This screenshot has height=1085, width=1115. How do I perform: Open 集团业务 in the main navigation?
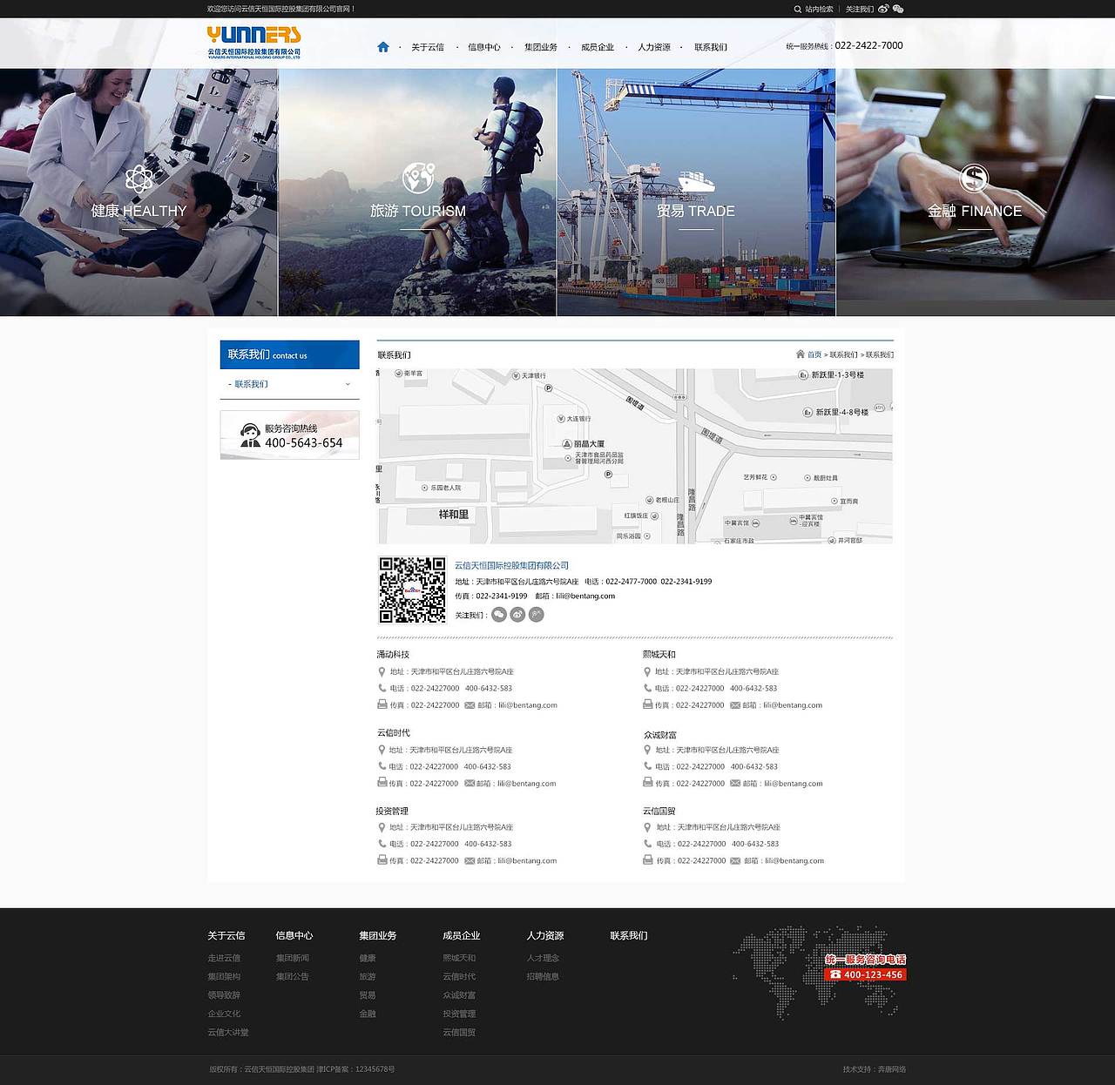pyautogui.click(x=541, y=47)
